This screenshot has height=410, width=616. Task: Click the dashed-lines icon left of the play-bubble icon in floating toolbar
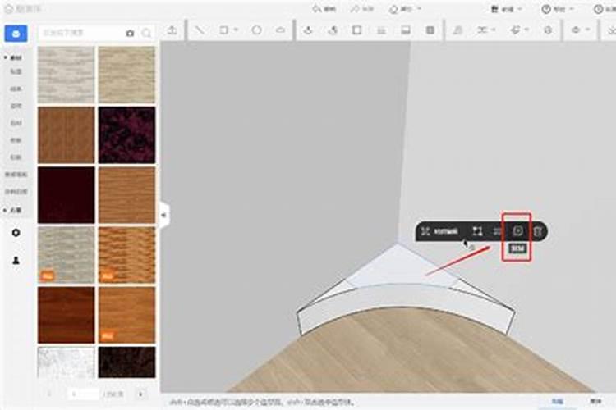point(498,231)
